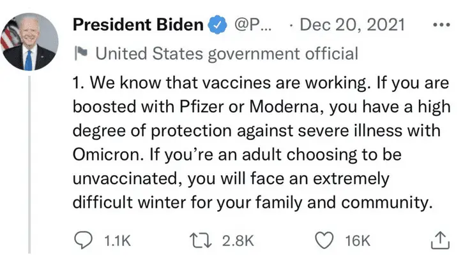463x265 pixels.
Task: Like the tweet with the heart icon
Action: tap(326, 240)
